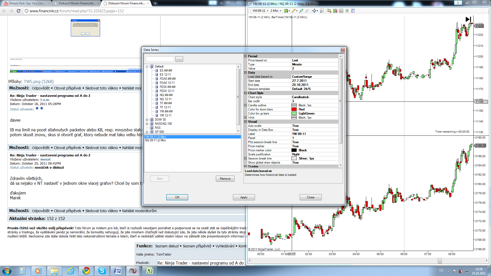Viewport: 491px width, 276px height.
Task: Click the Apply button in Data Series
Action: pos(244,197)
